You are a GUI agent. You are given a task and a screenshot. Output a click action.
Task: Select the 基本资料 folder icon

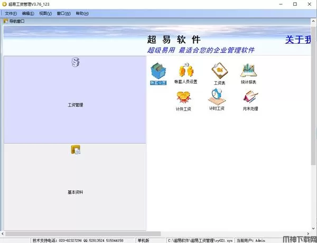click(x=76, y=150)
